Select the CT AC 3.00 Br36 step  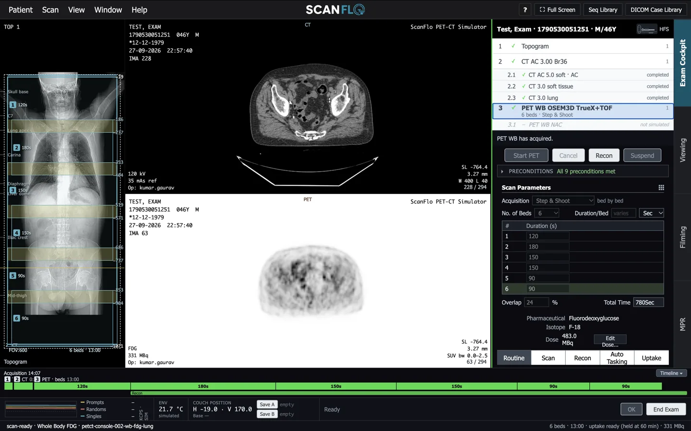coord(583,61)
